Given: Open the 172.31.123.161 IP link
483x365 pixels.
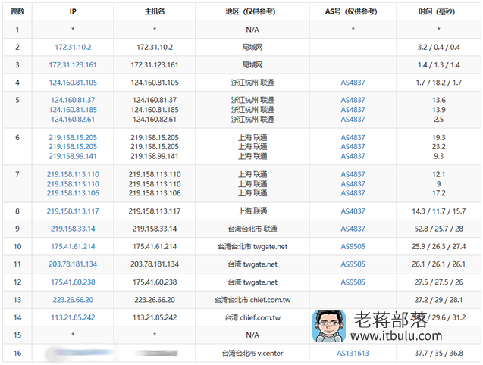Looking at the screenshot, I should click(x=73, y=65).
